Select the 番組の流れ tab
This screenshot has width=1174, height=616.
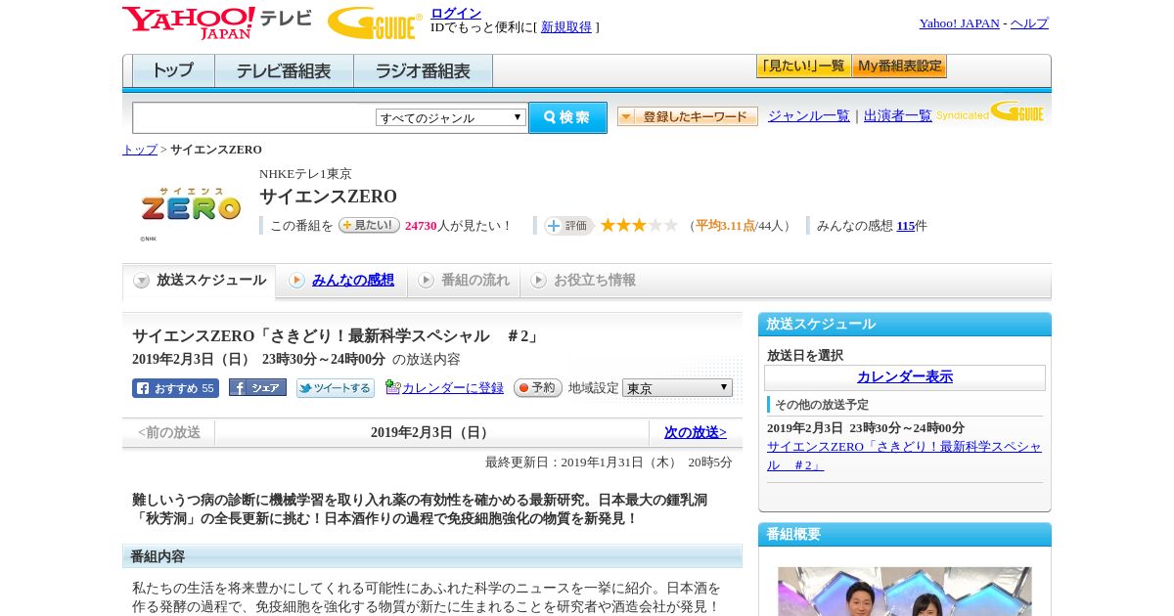464,281
